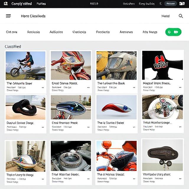Open headlight close-up thumbnail
The width and height of the screenshot is (189, 189).
[x=116, y=66]
